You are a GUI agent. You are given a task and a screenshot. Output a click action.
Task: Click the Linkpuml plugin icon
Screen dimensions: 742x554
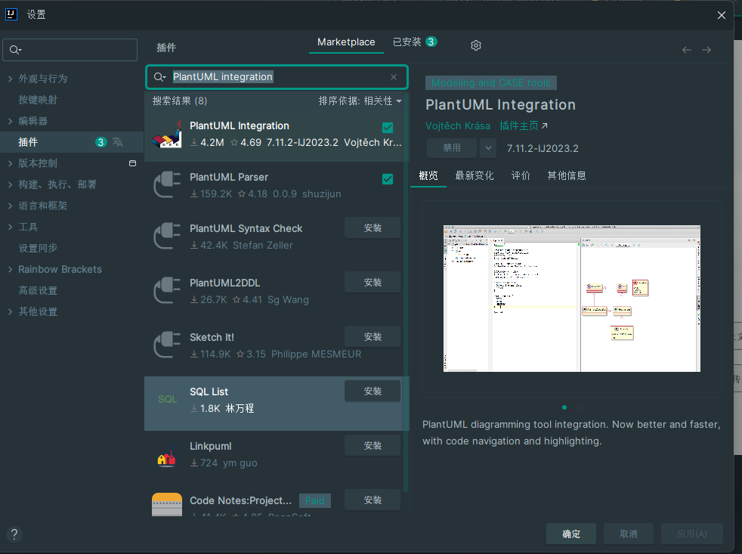pyautogui.click(x=166, y=454)
